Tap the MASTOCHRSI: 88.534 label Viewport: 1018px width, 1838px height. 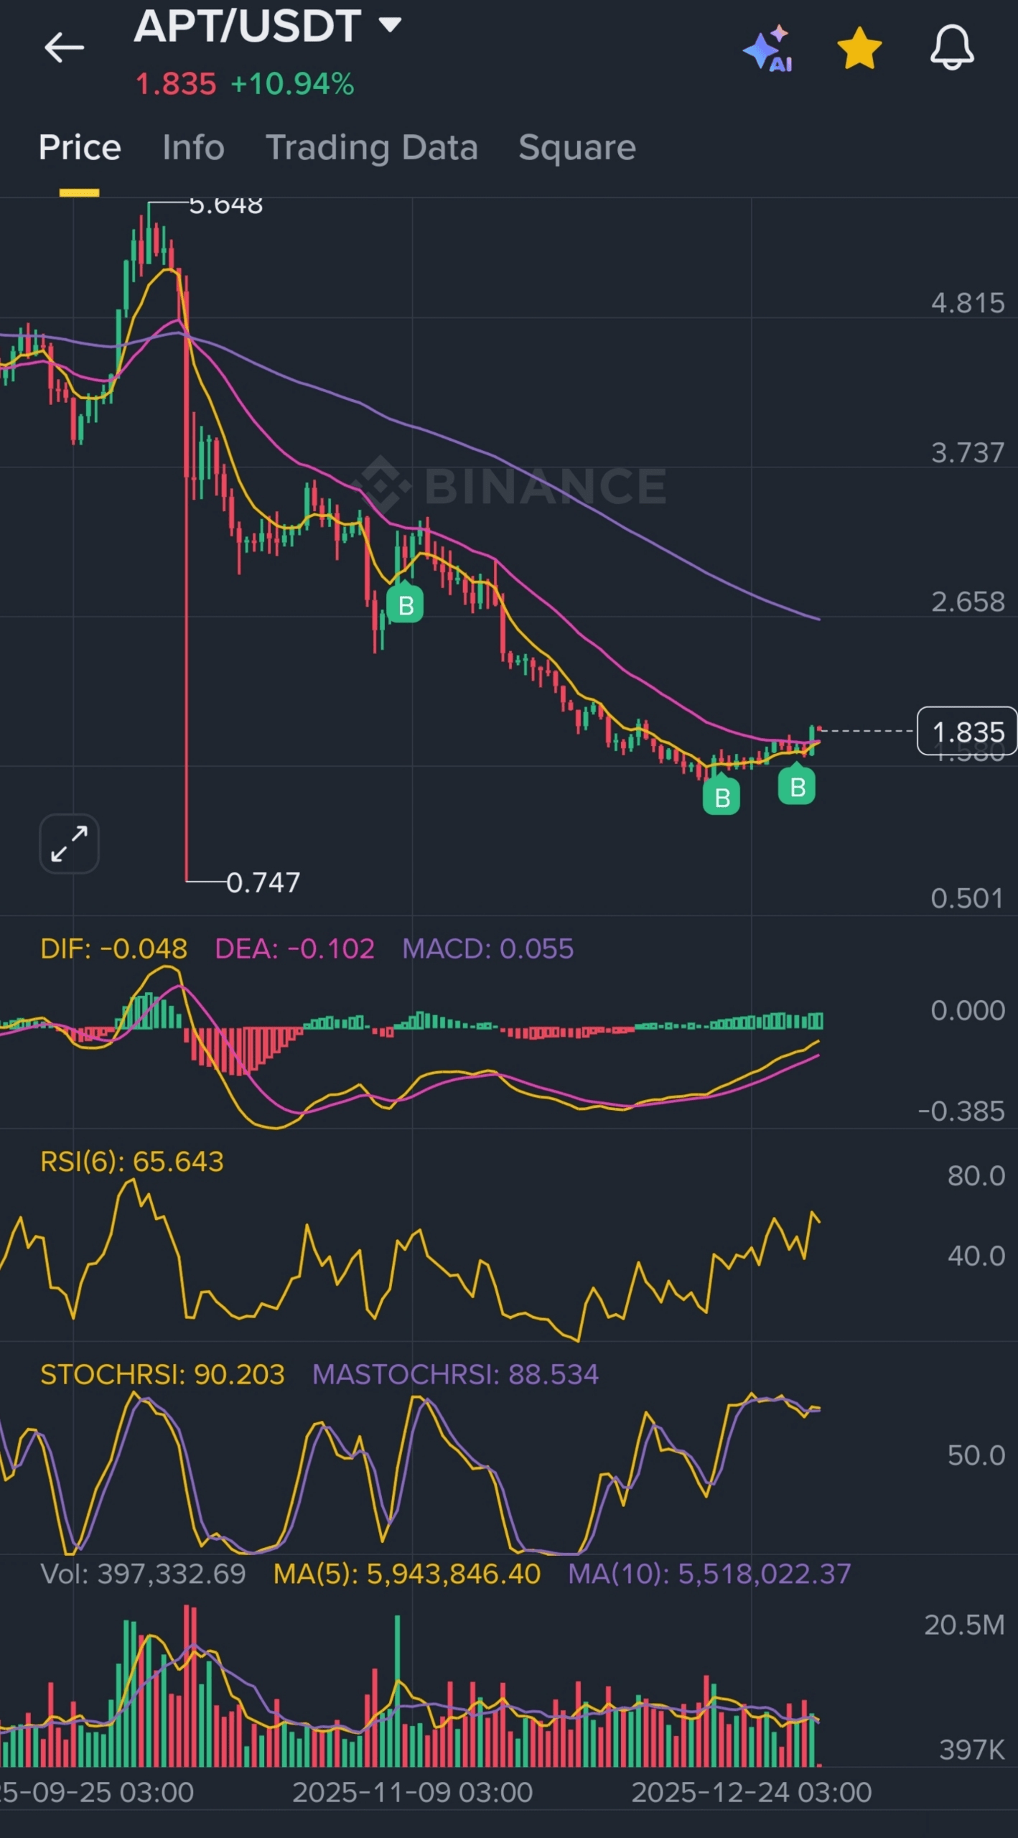tap(455, 1374)
